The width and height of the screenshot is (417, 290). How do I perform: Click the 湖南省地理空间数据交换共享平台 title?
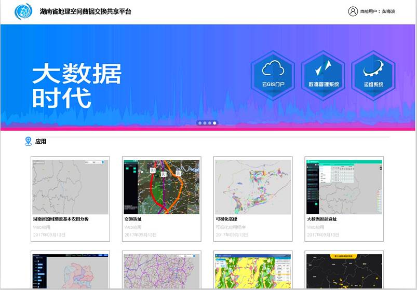pos(86,11)
